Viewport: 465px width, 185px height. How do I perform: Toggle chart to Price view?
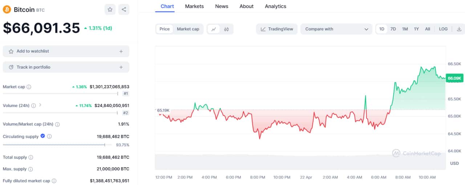click(x=165, y=29)
